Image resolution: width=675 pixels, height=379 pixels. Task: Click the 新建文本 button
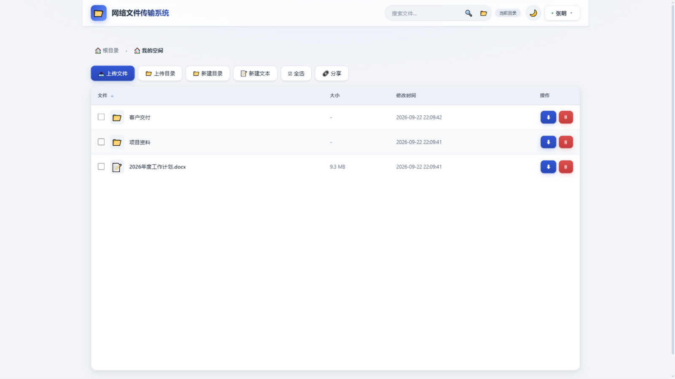255,73
